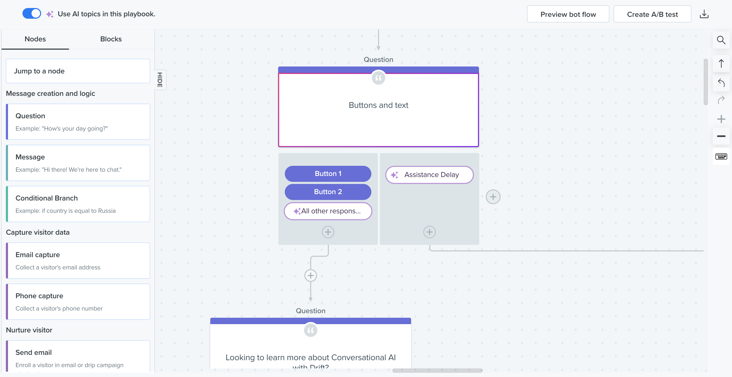Viewport: 732px width, 377px height.
Task: Collapse sidebar with HIDE tab
Action: coord(160,80)
